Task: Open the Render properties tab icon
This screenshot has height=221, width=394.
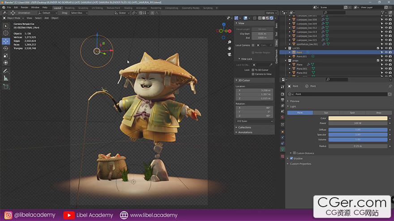Action: (x=283, y=94)
